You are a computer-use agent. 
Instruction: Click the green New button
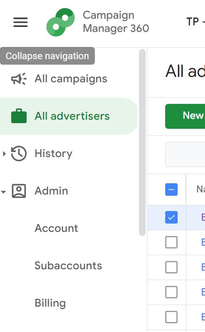click(x=185, y=116)
